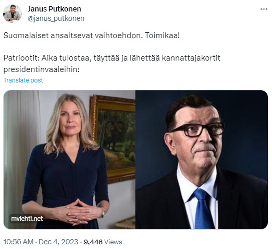272x249 pixels.
Task: Click Janus Putkonen's profile avatar
Action: pyautogui.click(x=13, y=13)
